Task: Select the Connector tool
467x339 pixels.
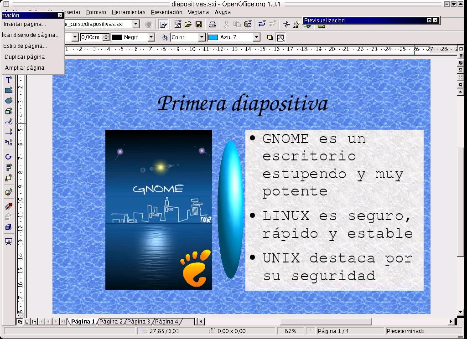Action: point(8,143)
